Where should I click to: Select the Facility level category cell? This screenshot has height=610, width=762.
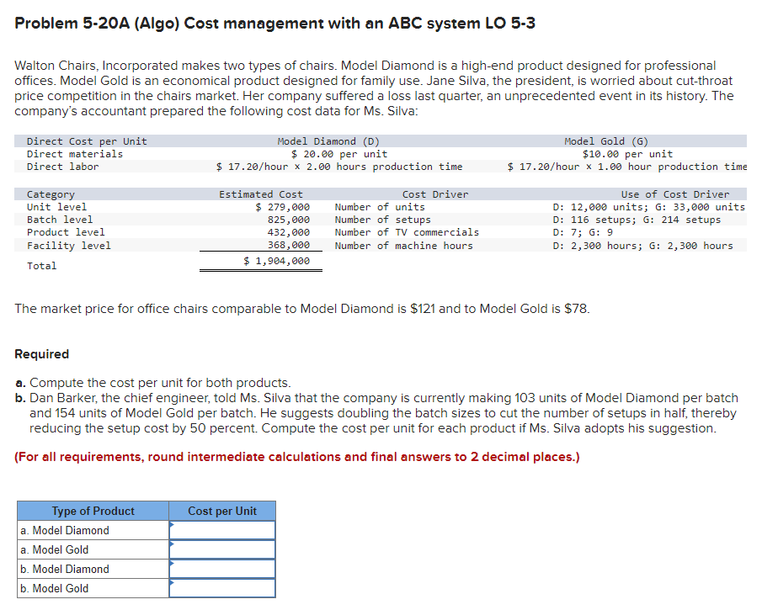71,244
